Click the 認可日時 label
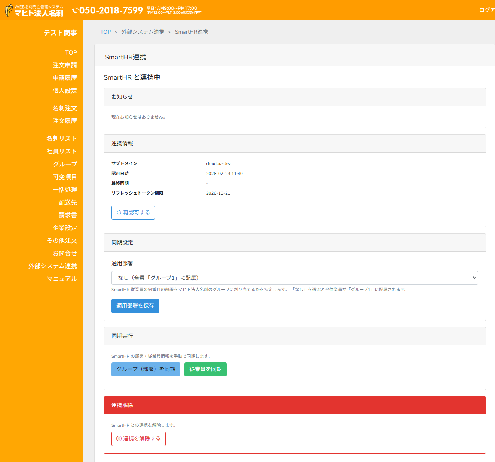 120,174
